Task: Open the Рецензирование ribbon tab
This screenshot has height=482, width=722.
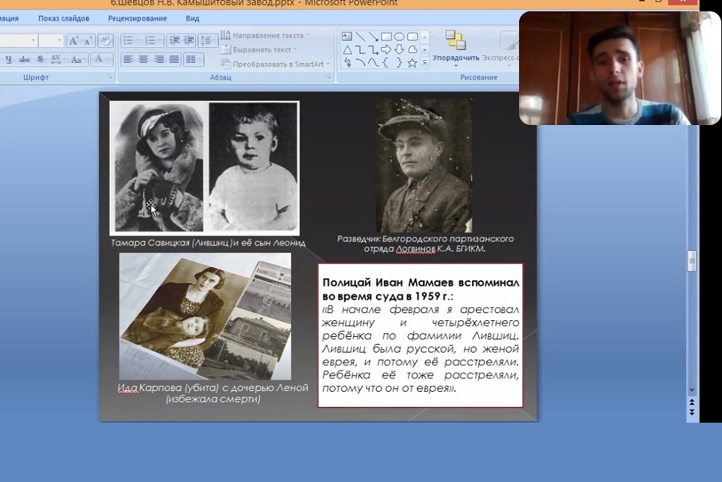Action: 137,18
